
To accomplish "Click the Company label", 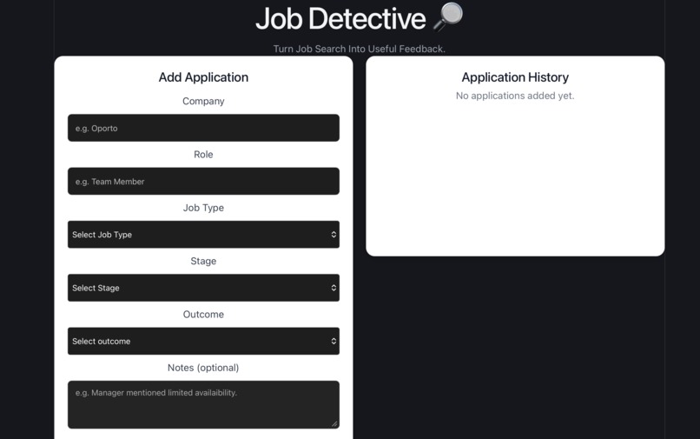I will pyautogui.click(x=203, y=101).
